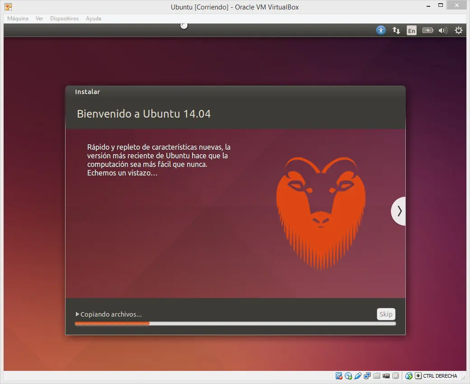Open the Dispositivos menu
Viewport: 470px width, 384px height.
click(x=64, y=19)
